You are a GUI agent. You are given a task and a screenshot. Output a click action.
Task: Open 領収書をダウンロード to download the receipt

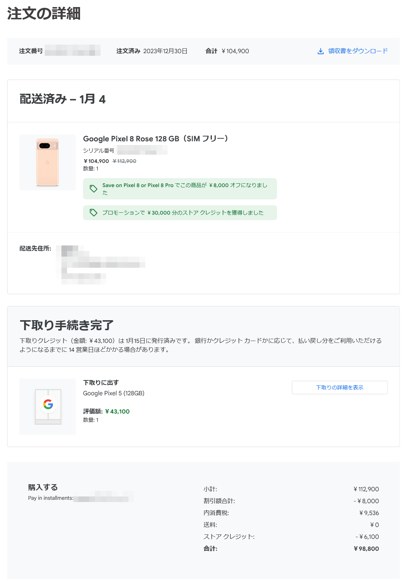pos(357,51)
